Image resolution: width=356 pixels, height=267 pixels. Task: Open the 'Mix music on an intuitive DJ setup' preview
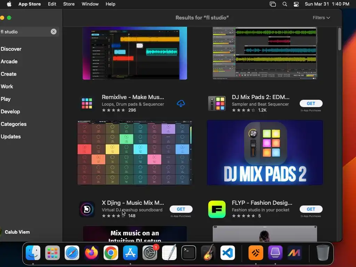coord(135,234)
